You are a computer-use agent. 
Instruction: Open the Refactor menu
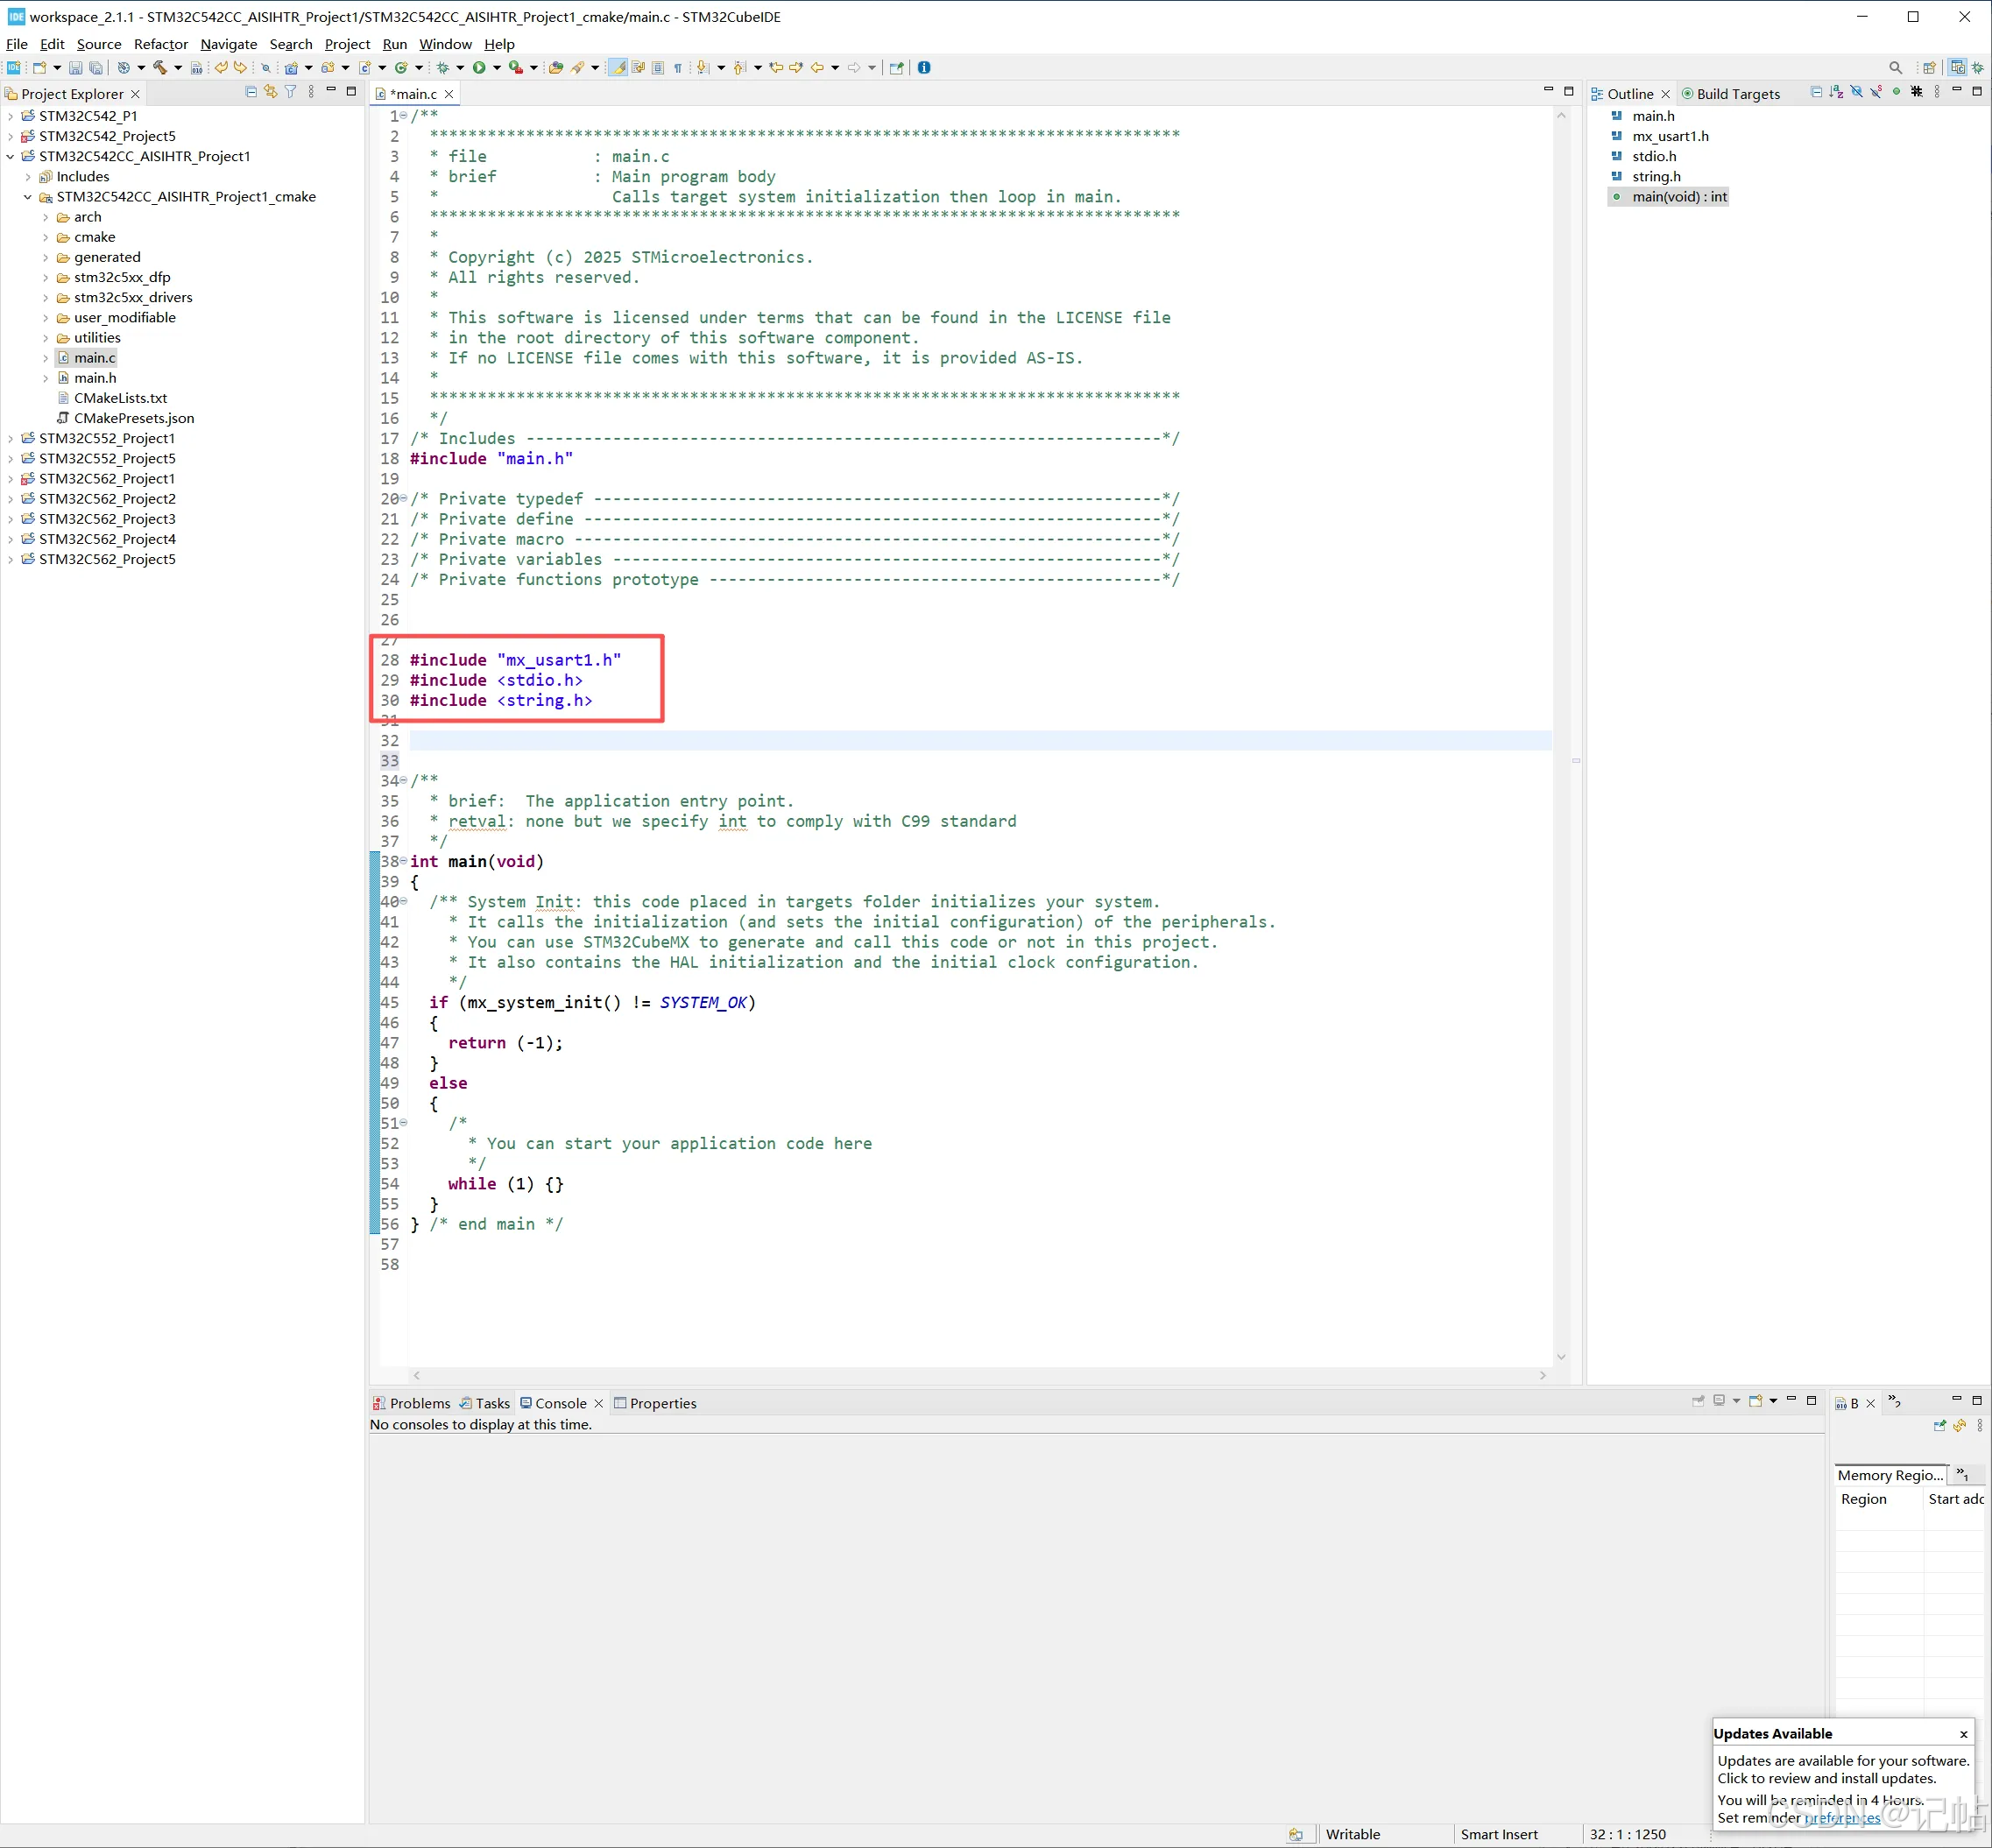(161, 44)
